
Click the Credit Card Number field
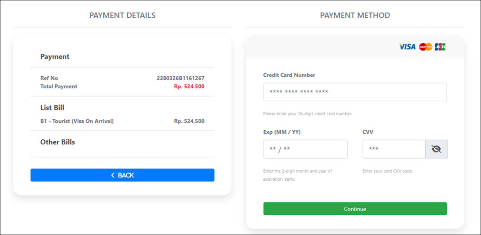355,92
